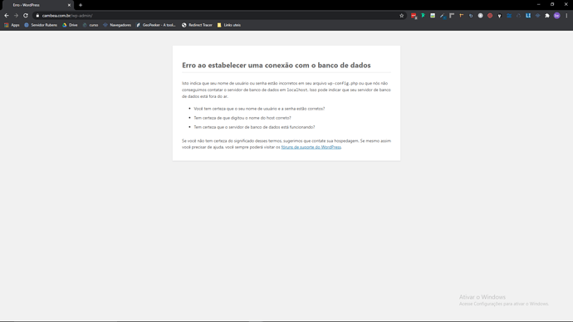Open the white circle extension icon
Screen dimensions: 573x322
coord(481,16)
